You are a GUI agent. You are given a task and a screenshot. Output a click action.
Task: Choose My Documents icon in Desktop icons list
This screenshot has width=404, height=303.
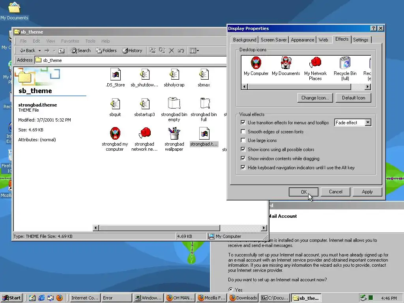[286, 63]
